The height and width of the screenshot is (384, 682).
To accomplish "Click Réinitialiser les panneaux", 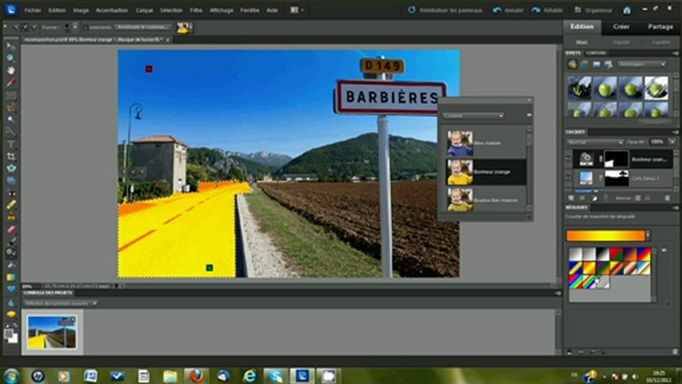I will tap(445, 10).
